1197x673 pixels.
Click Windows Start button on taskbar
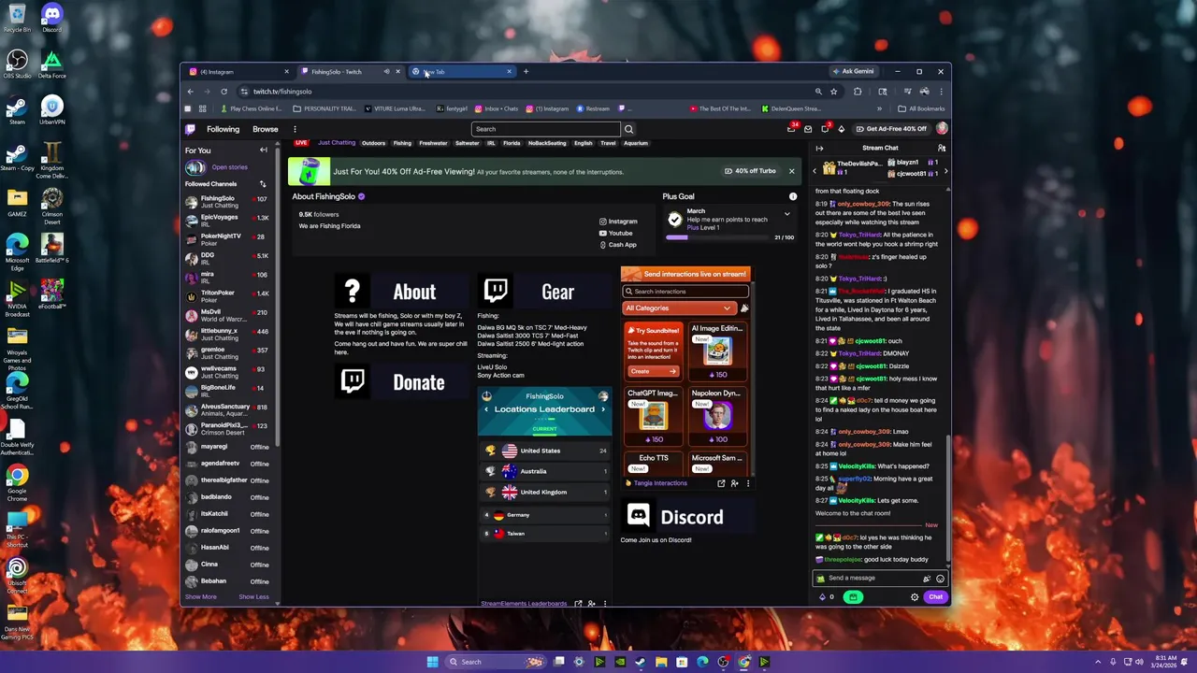coord(432,662)
